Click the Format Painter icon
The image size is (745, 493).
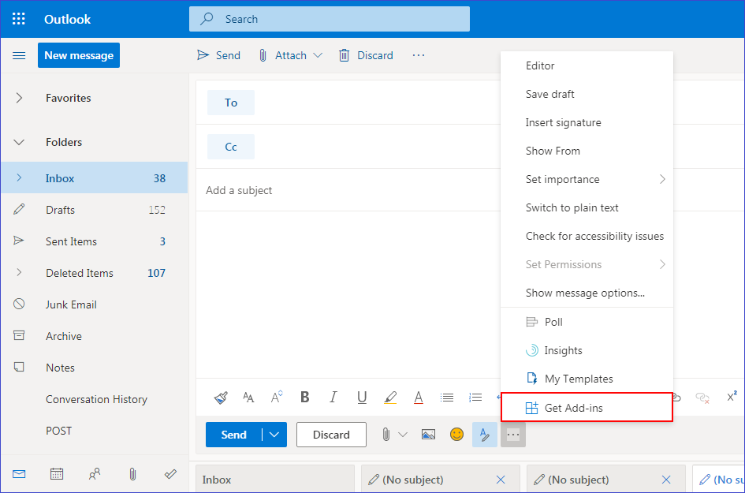pyautogui.click(x=222, y=398)
